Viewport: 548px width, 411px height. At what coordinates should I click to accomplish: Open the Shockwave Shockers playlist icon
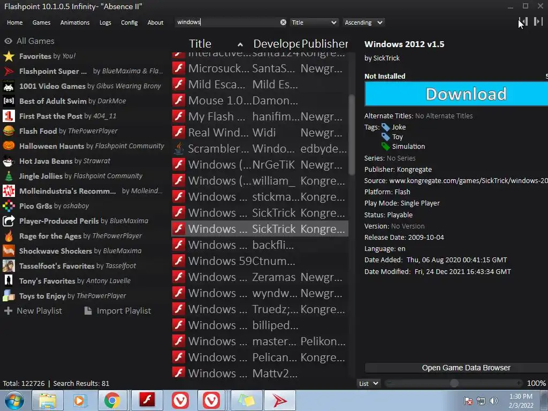pos(9,251)
